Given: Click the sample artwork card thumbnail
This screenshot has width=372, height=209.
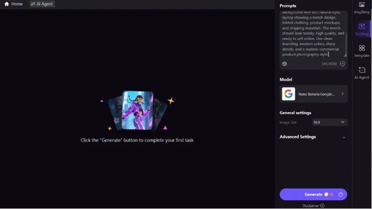Looking at the screenshot, I should tap(137, 110).
